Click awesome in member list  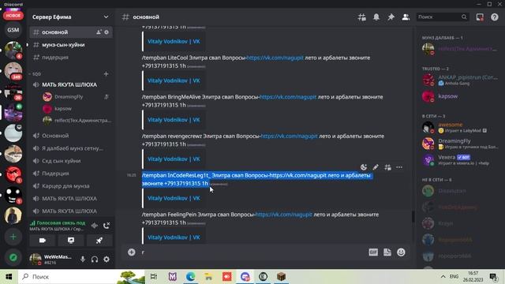coord(459,127)
